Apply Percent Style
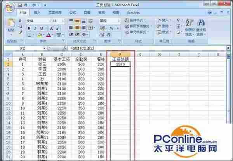The image size is (233, 161). pos(111,28)
